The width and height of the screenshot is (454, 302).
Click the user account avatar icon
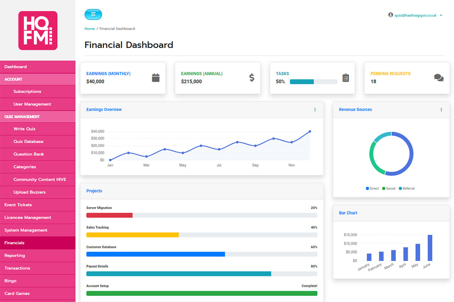391,15
